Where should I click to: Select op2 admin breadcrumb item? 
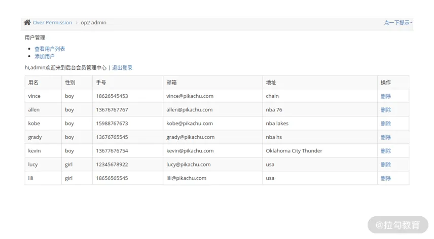(94, 23)
